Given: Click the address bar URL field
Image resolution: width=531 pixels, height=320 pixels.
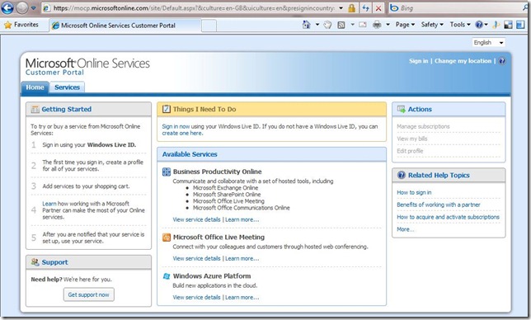Looking at the screenshot, I should (190, 8).
